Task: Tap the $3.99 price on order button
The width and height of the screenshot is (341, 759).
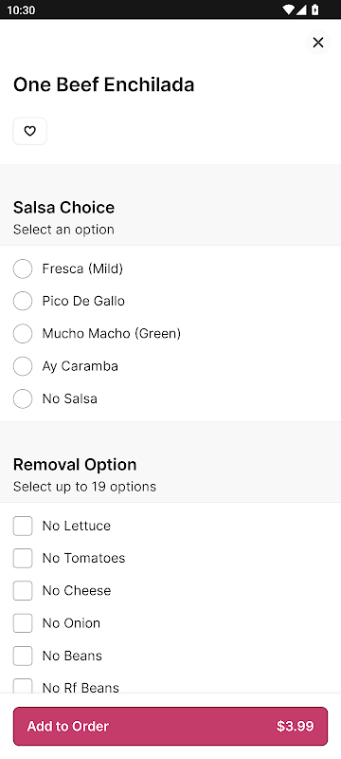Action: pyautogui.click(x=296, y=726)
